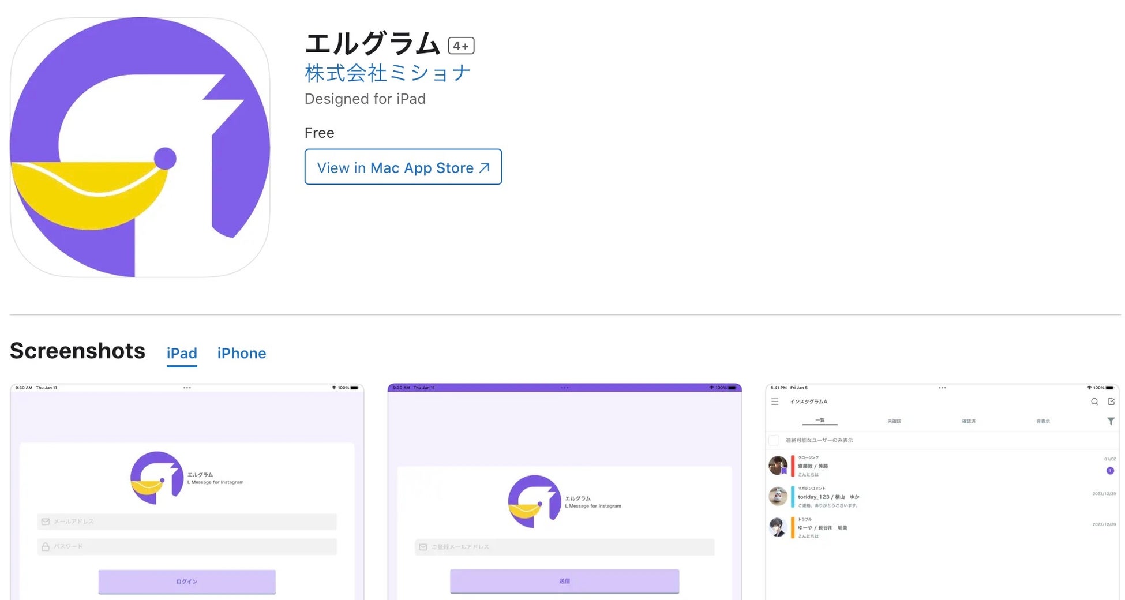Open the hamburger menu in the インスタグラムA screenshot

click(x=775, y=402)
